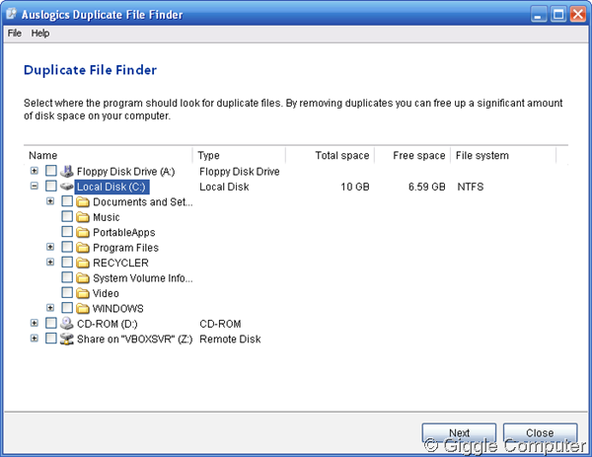Check the Floppy Disk Drive (A:) checkbox

[x=51, y=171]
